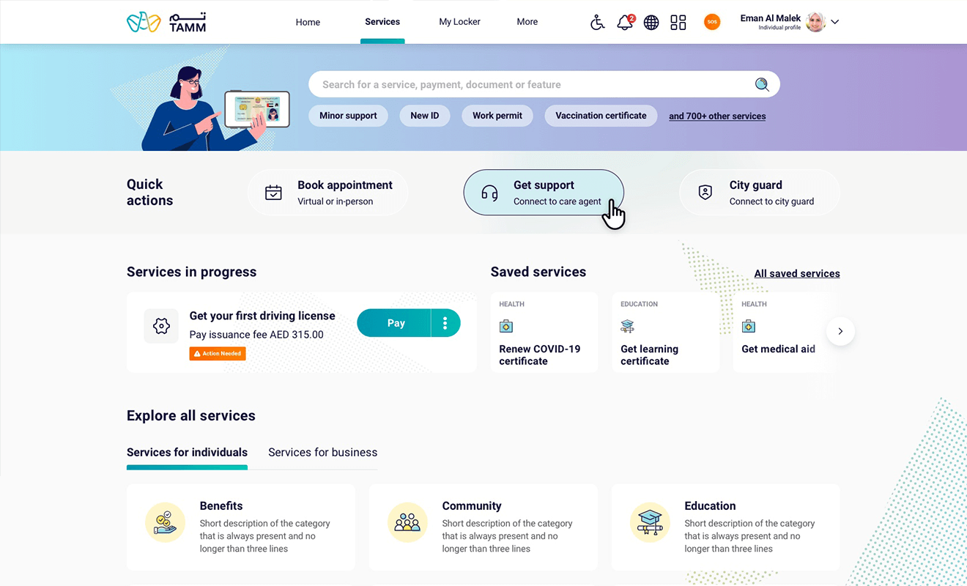Click the TAMM logo
This screenshot has height=586, width=967.
click(x=166, y=23)
